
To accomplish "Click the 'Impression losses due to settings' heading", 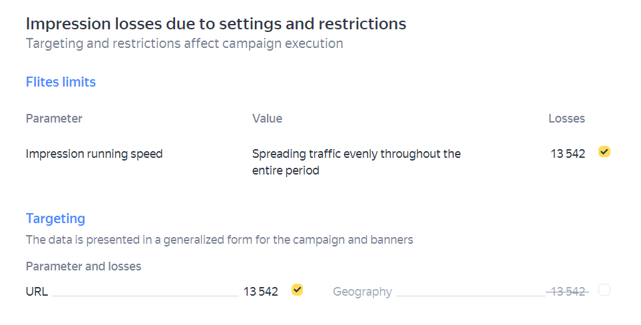I will pos(216,24).
